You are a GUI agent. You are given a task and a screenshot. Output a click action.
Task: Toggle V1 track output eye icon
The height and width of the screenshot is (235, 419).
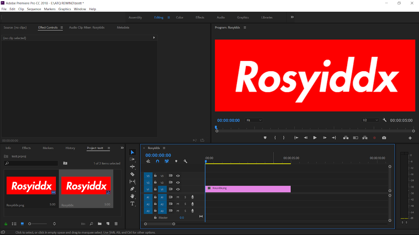[x=178, y=189]
